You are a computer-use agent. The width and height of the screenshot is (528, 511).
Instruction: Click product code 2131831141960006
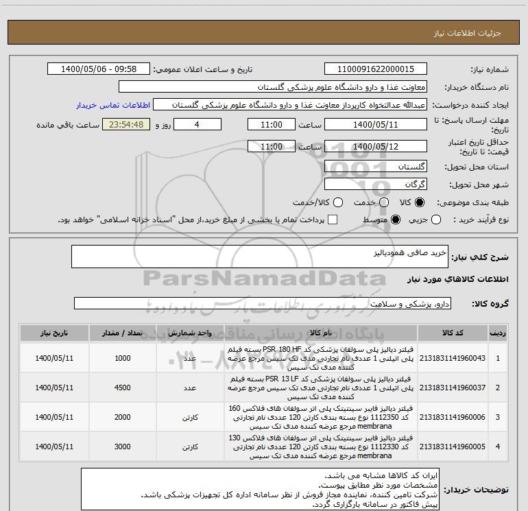(453, 417)
